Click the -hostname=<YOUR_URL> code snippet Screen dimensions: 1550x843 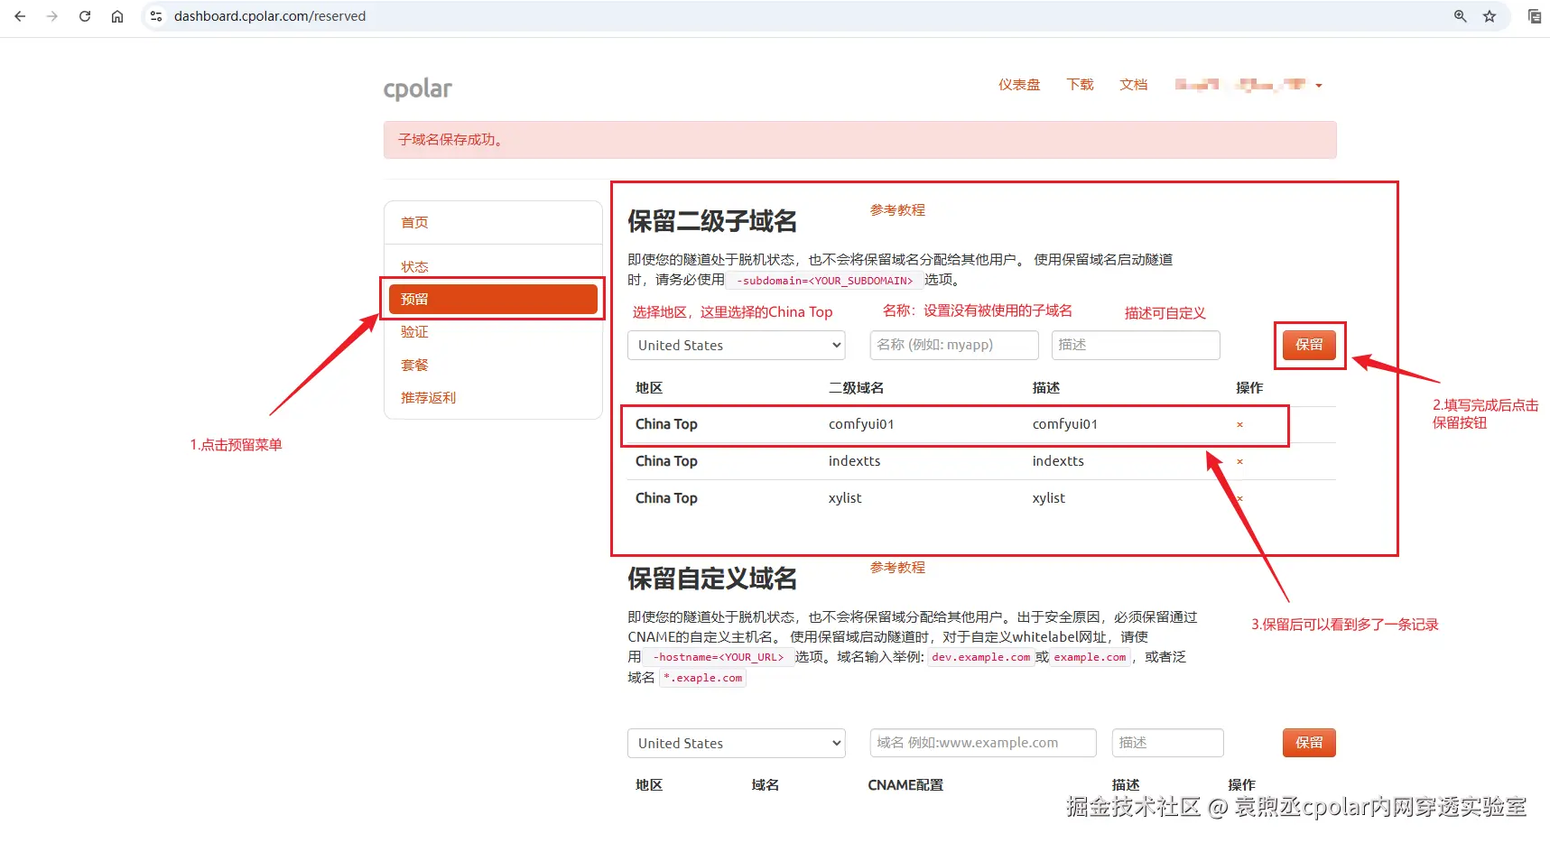pos(719,657)
